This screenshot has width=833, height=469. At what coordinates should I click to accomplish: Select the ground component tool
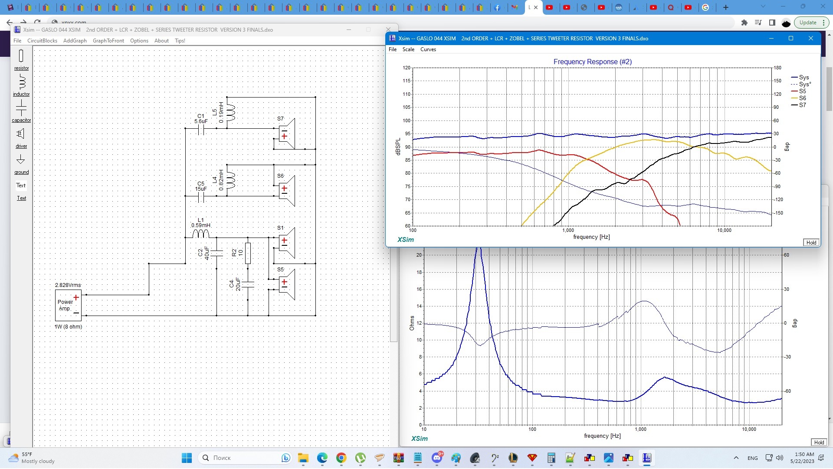tap(21, 164)
